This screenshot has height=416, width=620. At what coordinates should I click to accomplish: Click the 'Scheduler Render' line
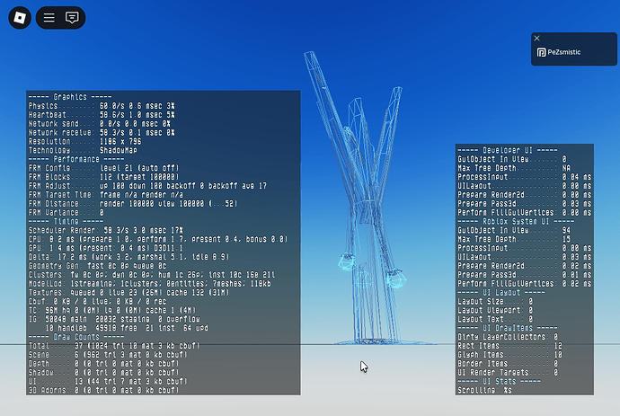[x=105, y=230]
